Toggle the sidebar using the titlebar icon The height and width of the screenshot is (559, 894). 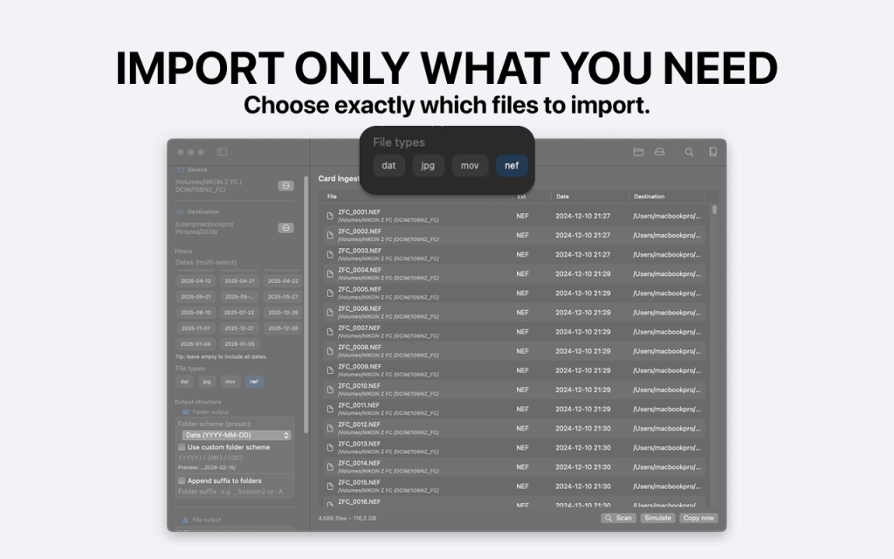(222, 152)
